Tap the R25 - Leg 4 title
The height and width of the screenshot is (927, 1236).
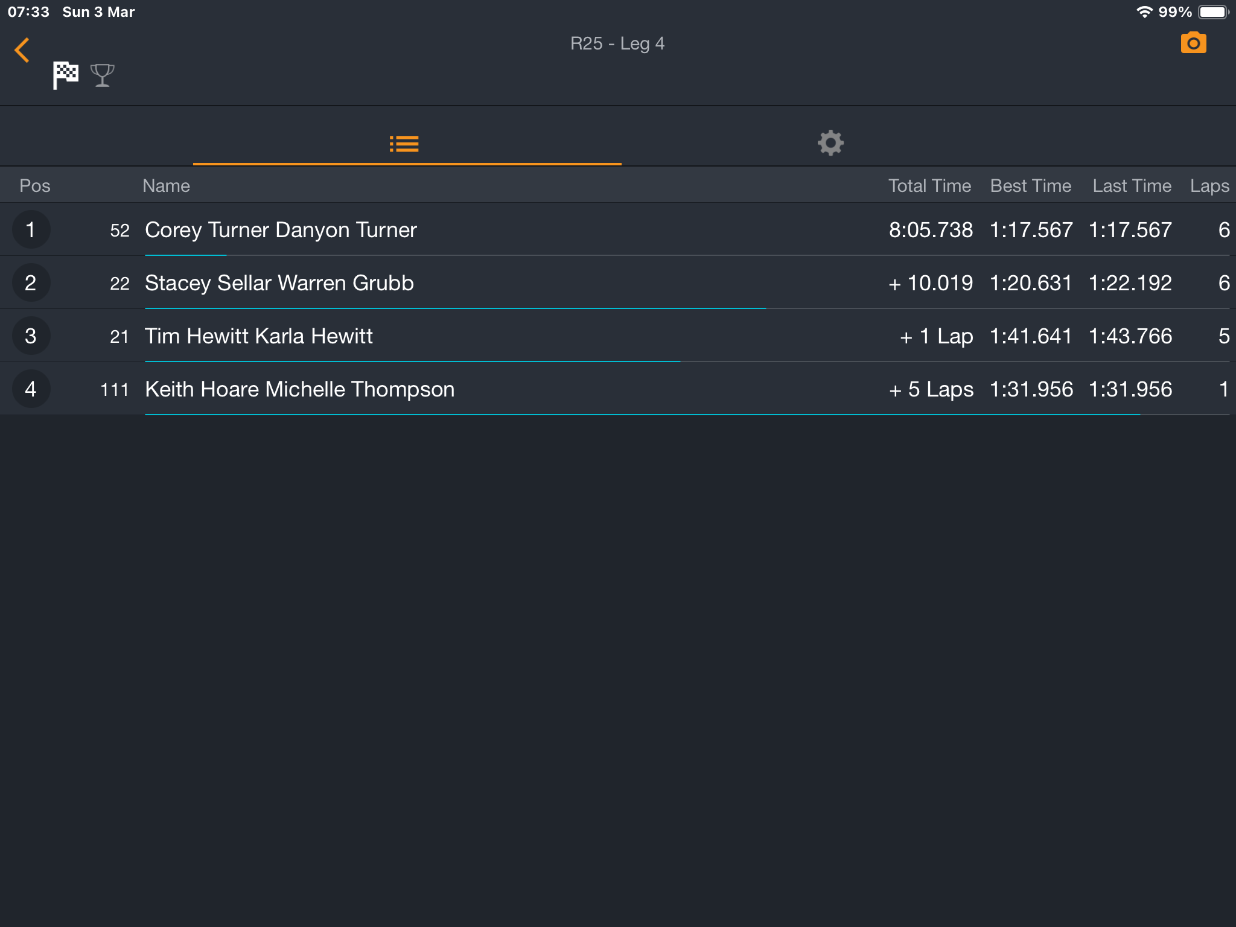[617, 43]
